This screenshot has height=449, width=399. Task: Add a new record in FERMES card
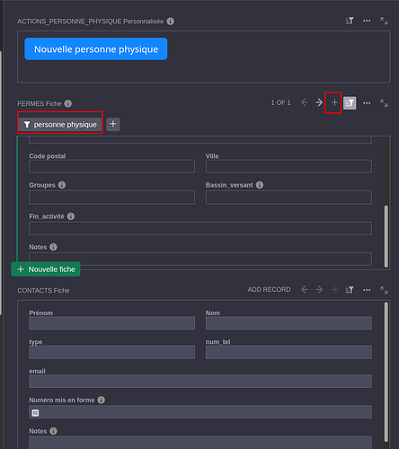click(334, 102)
